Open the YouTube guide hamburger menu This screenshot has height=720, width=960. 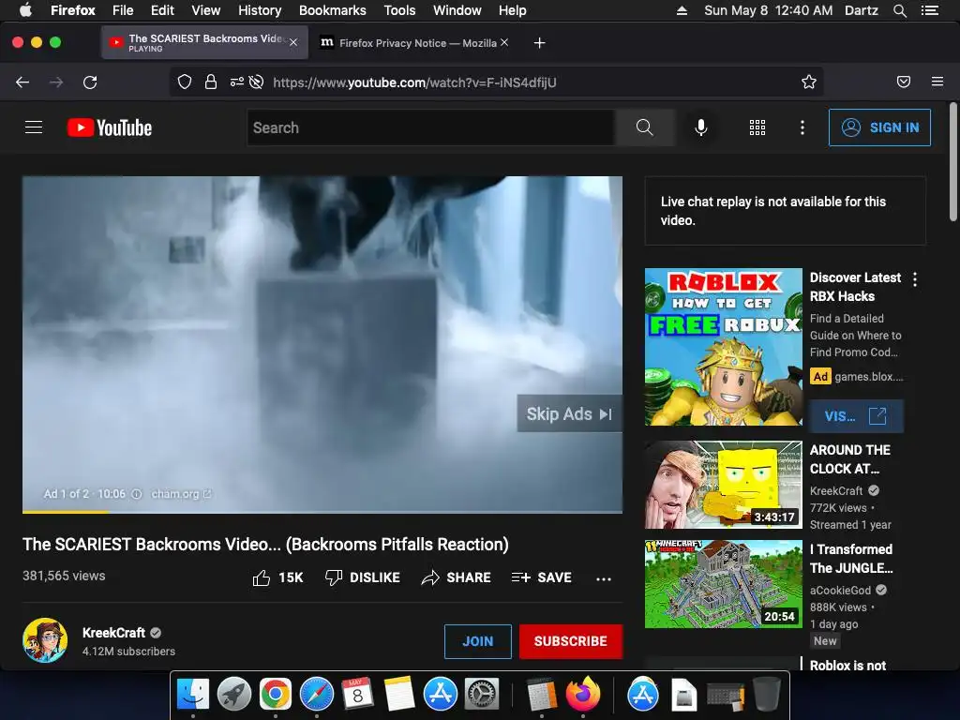click(34, 127)
